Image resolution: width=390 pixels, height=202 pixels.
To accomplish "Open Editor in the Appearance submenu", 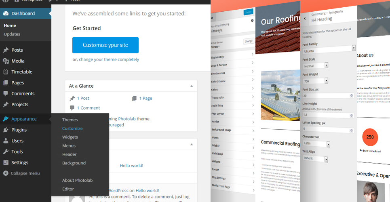I will pyautogui.click(x=68, y=189).
